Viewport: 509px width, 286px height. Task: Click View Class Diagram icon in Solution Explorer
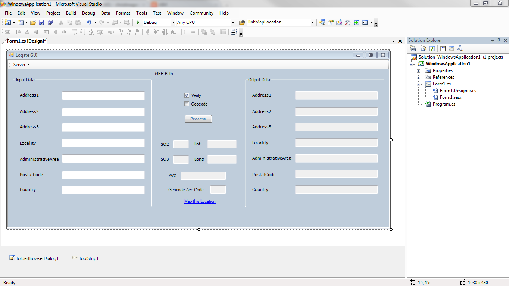pyautogui.click(x=460, y=48)
